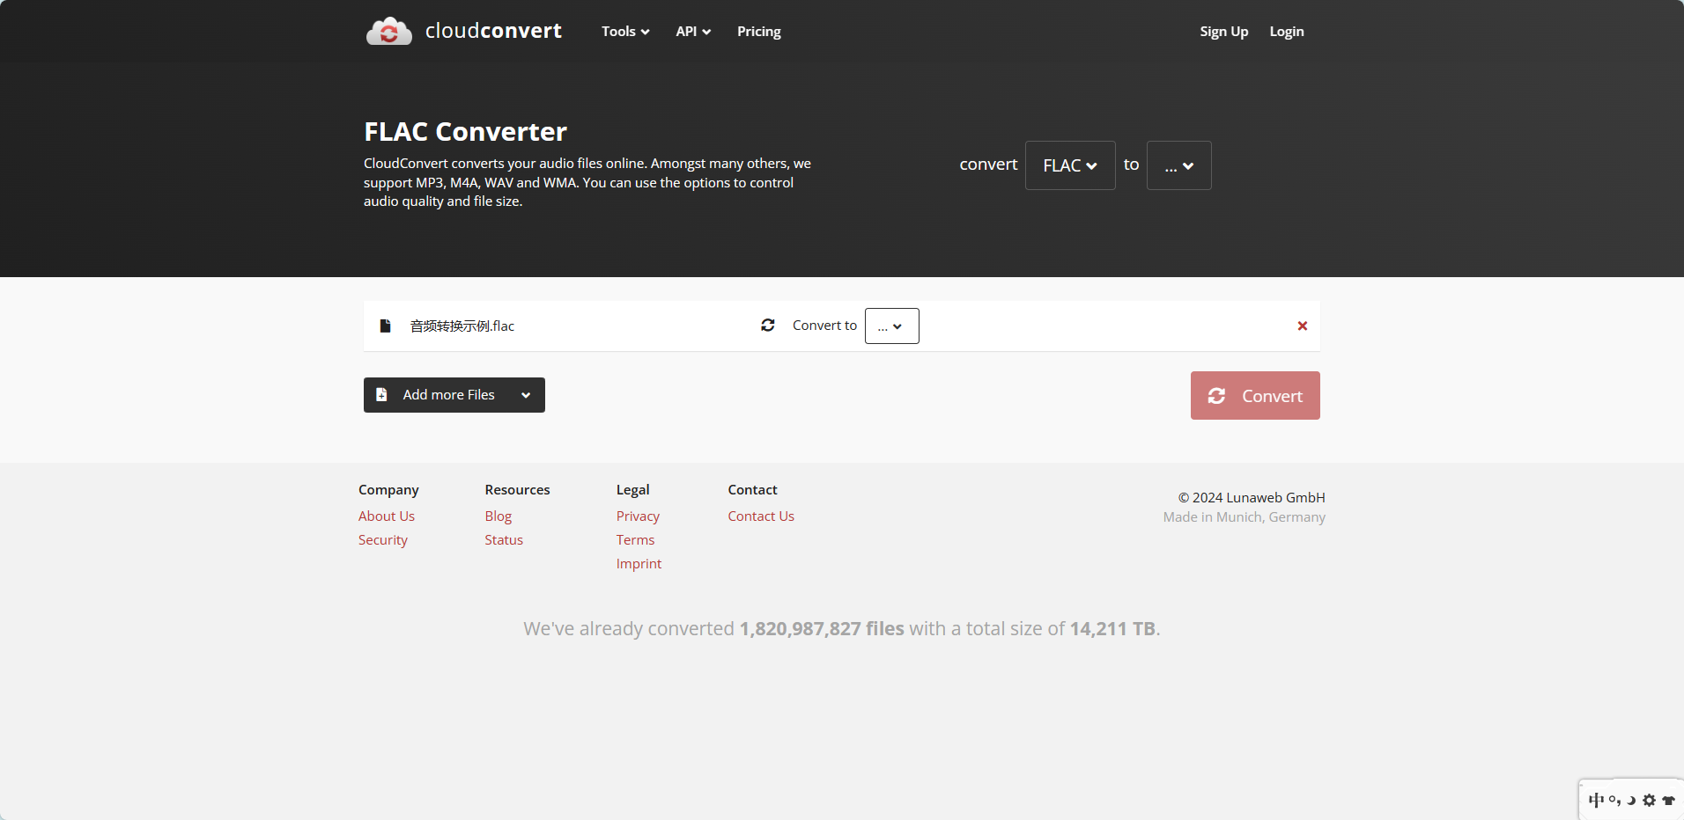Click the '1,820,987,827 files' statistic
1684x820 pixels.
[x=822, y=629]
